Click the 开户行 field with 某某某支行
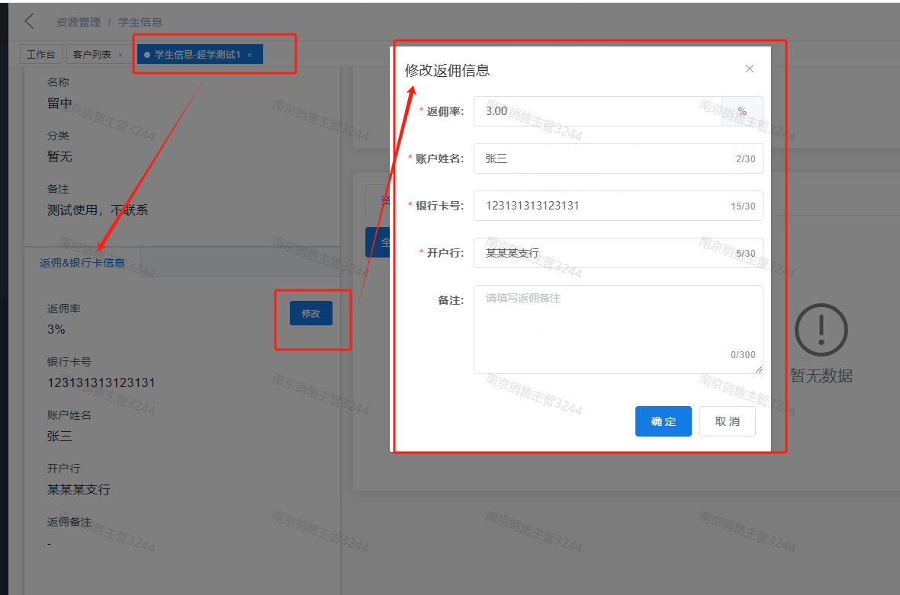The height and width of the screenshot is (595, 900). [x=603, y=253]
